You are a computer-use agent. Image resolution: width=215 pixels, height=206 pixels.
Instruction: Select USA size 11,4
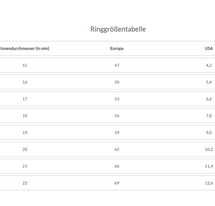pyautogui.click(x=209, y=166)
